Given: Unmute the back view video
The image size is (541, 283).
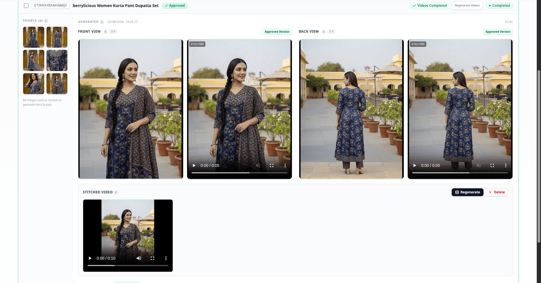Looking at the screenshot, I should (x=479, y=166).
